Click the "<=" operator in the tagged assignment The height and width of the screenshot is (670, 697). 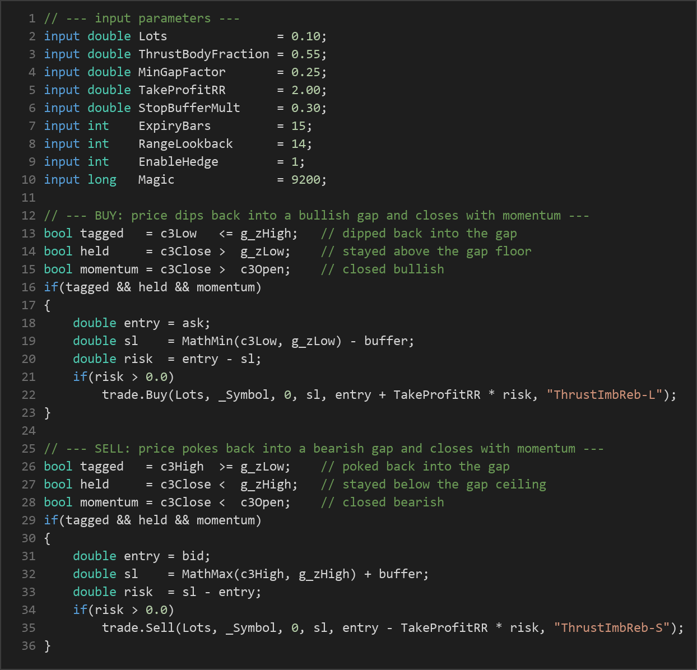[226, 234]
